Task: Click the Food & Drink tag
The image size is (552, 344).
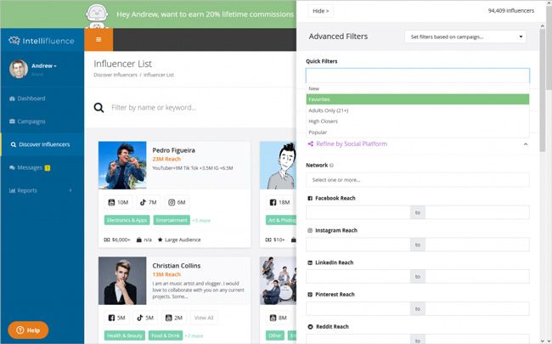Action: point(166,336)
